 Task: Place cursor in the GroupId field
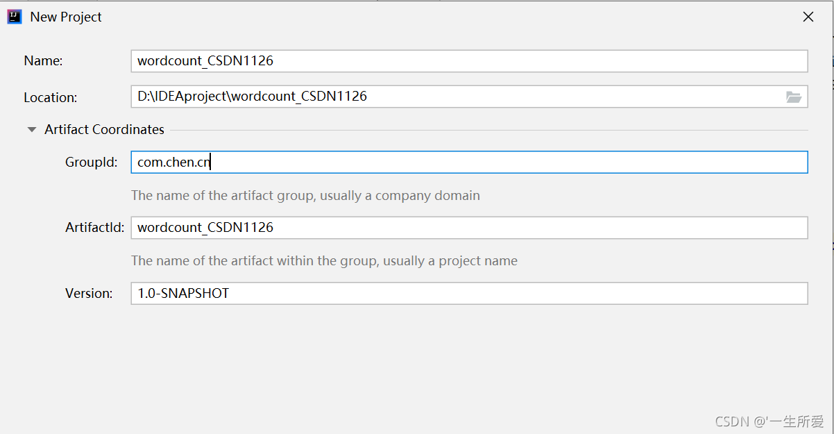click(x=469, y=162)
